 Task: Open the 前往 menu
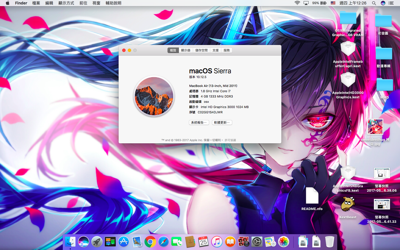click(x=83, y=3)
